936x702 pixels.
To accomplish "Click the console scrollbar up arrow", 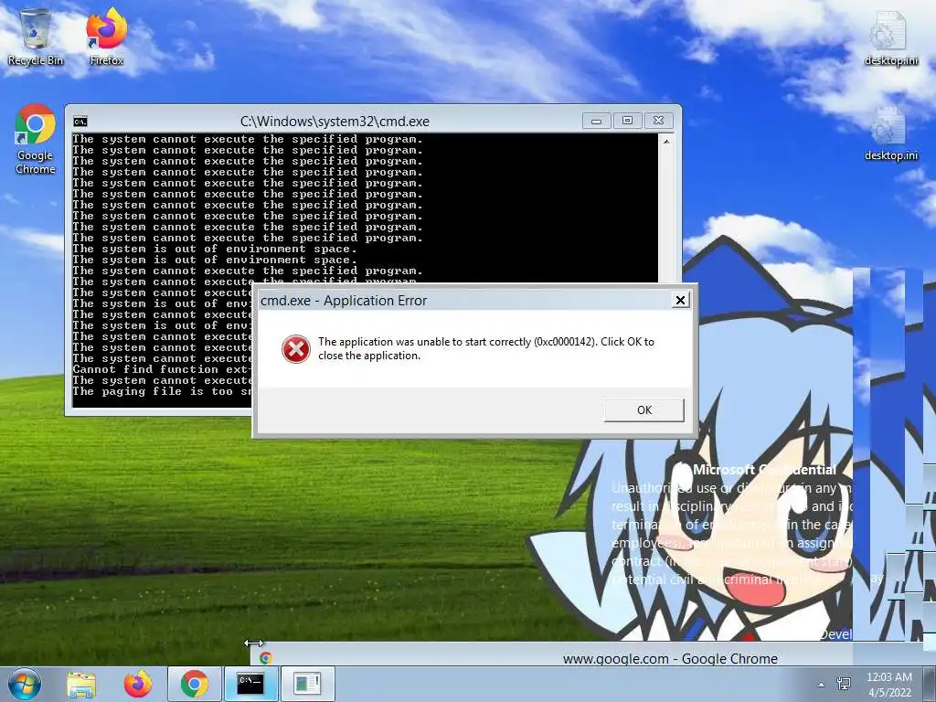I will (x=666, y=142).
